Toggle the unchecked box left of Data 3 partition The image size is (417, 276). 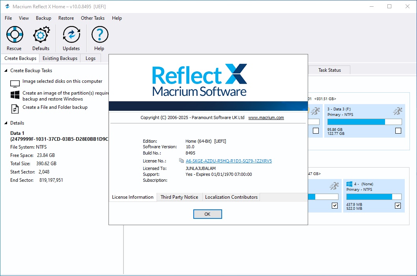(316, 131)
